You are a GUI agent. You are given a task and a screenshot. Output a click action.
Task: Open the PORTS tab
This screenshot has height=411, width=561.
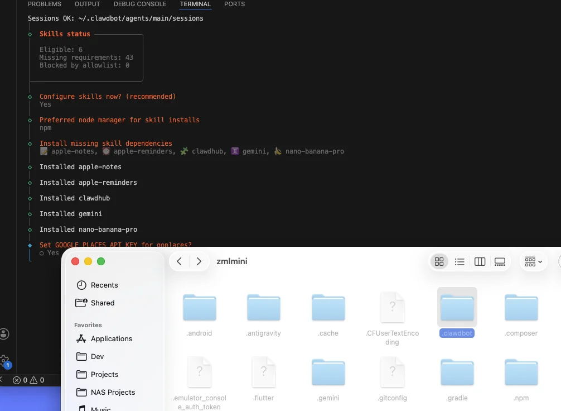click(234, 4)
